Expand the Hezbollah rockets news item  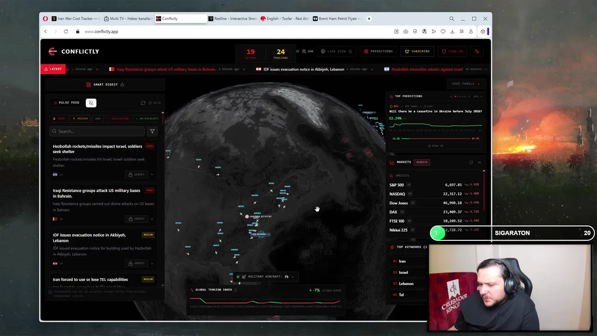point(152,175)
